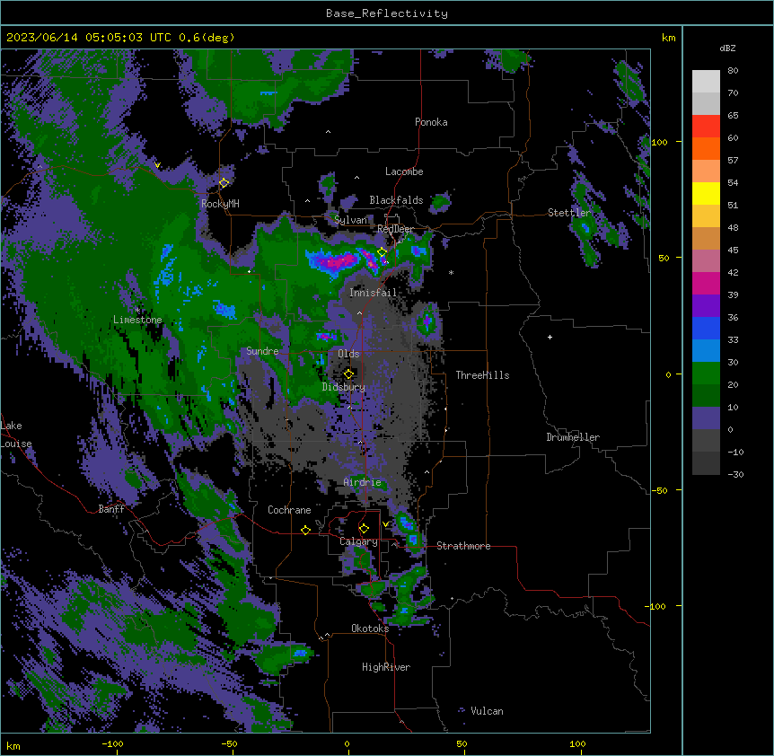Pick the magenta 39-42 dBZ legend swatch
This screenshot has width=774, height=756.
706,283
